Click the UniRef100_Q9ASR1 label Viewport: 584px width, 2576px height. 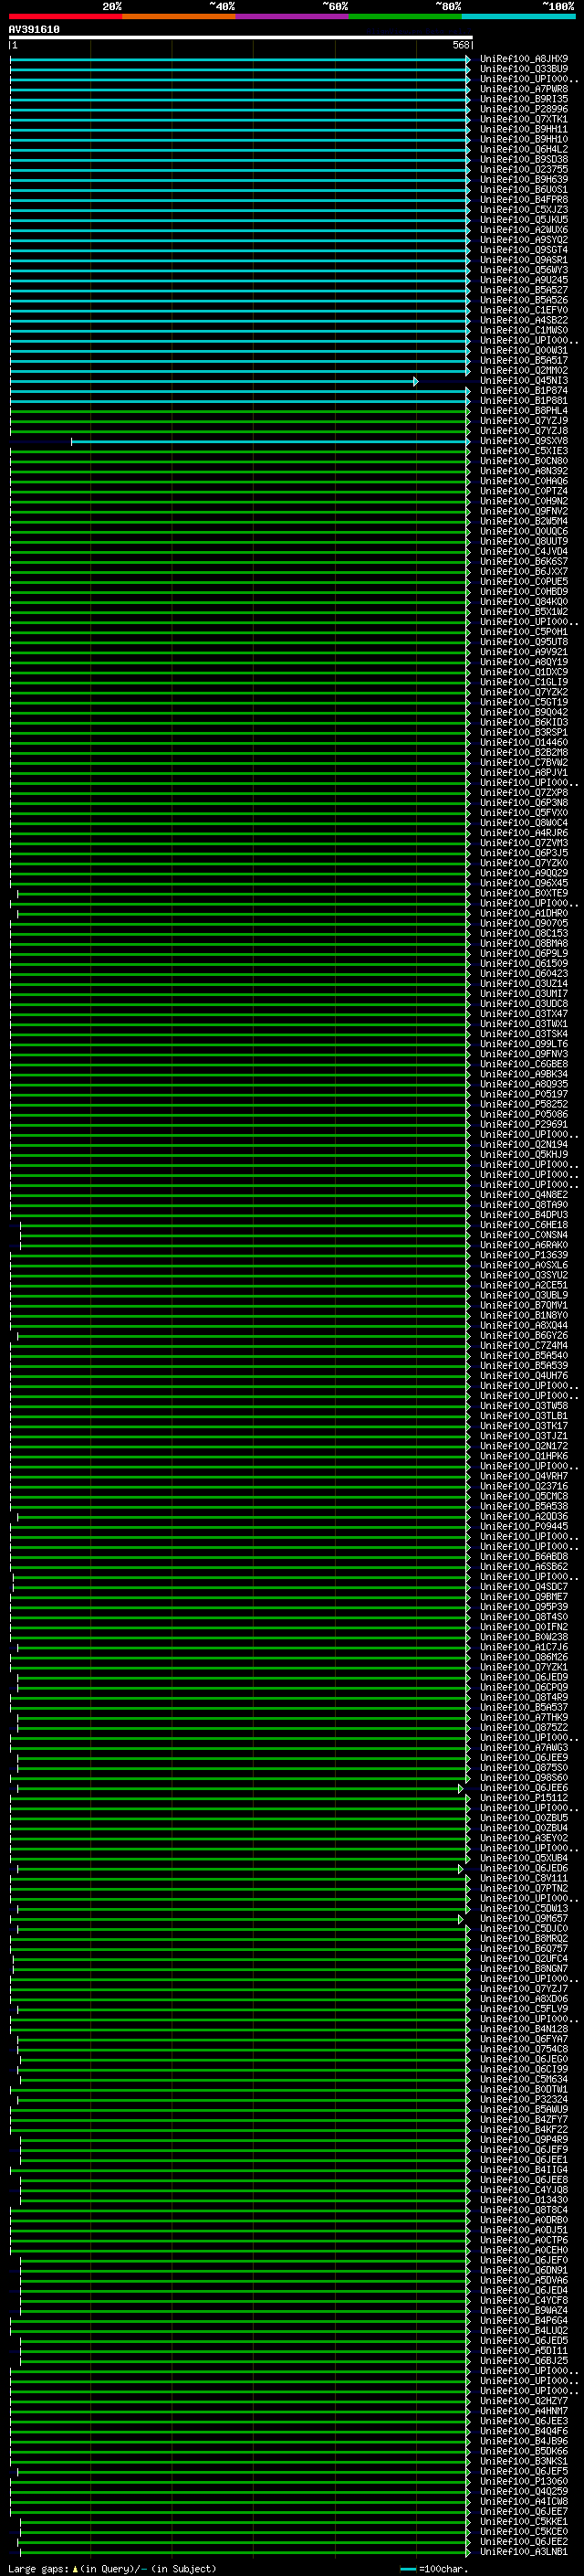524,260
